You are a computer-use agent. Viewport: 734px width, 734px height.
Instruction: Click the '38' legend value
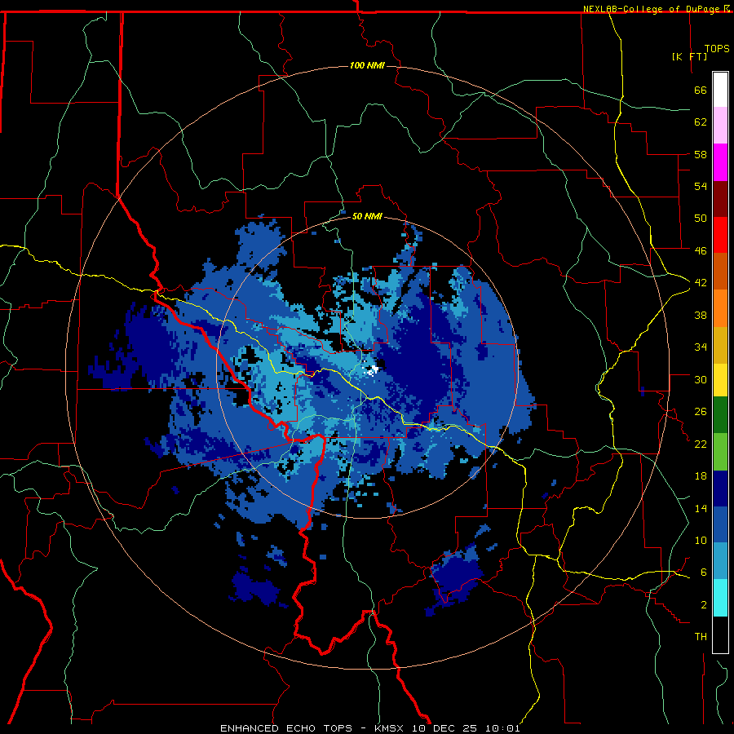coord(701,315)
